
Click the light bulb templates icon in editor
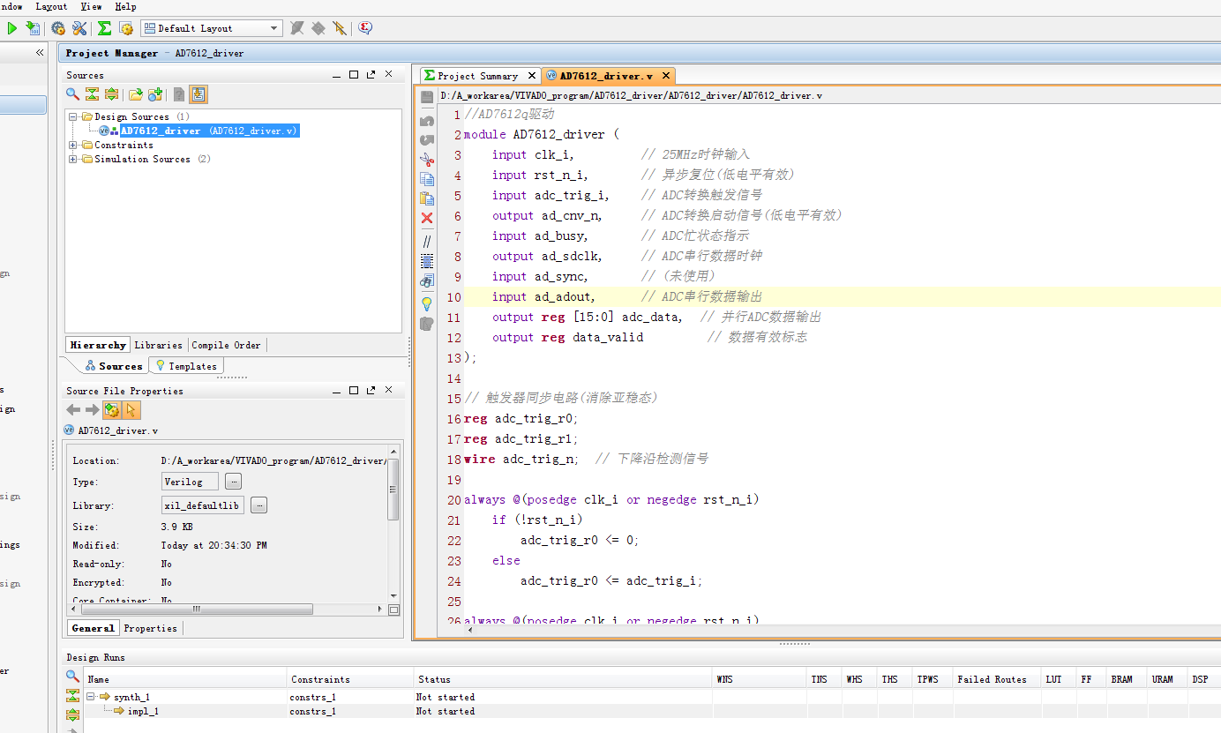point(427,304)
